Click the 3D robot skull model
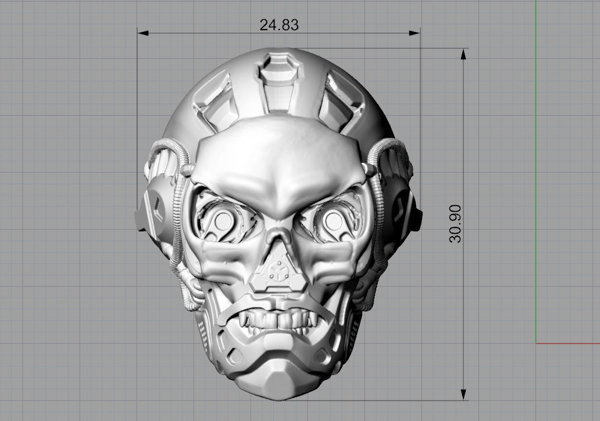 coord(278,224)
